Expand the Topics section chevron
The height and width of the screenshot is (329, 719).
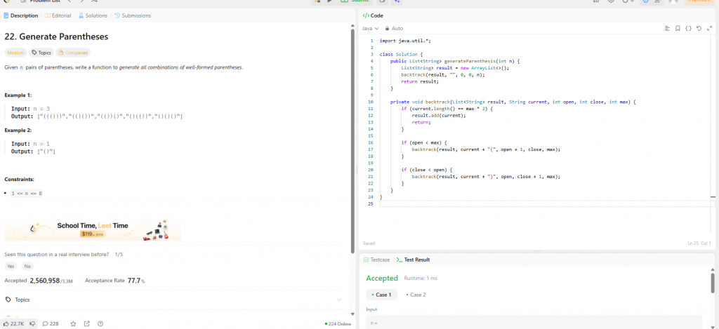pyautogui.click(x=339, y=300)
